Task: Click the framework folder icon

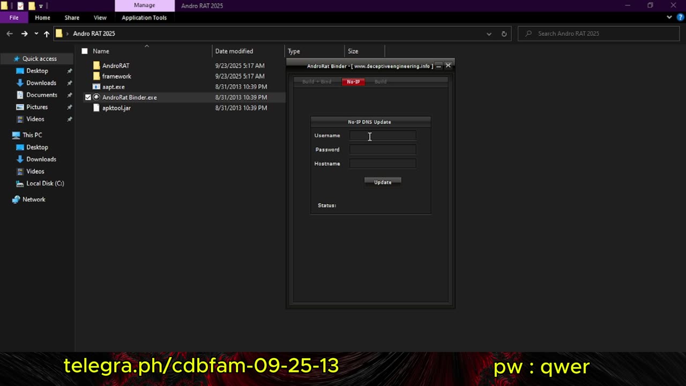Action: click(96, 76)
